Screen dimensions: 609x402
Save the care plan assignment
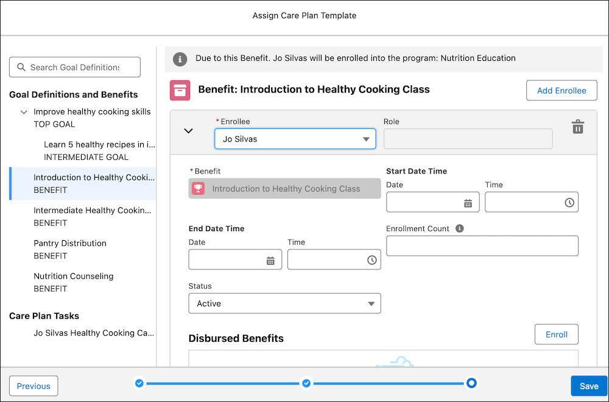pos(588,386)
